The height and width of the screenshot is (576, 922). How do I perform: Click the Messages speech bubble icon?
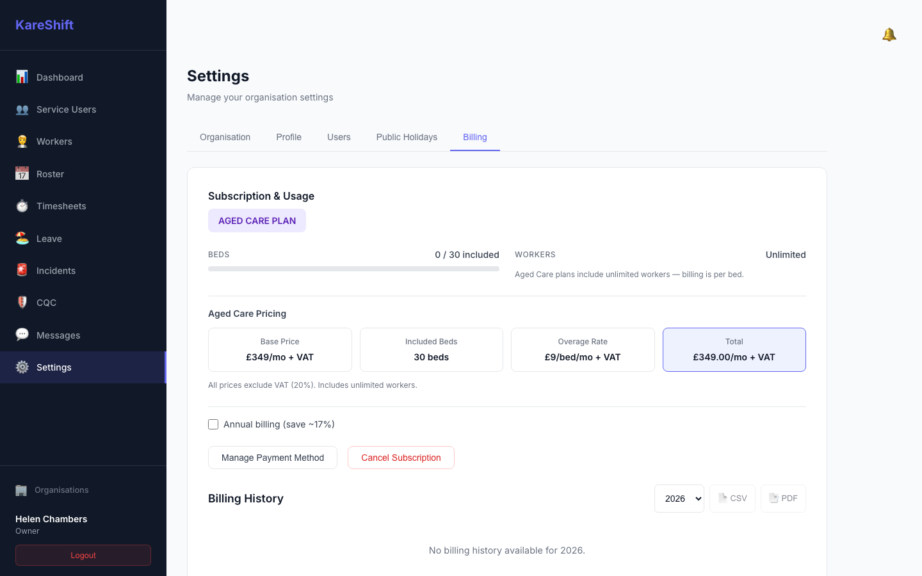tap(22, 335)
